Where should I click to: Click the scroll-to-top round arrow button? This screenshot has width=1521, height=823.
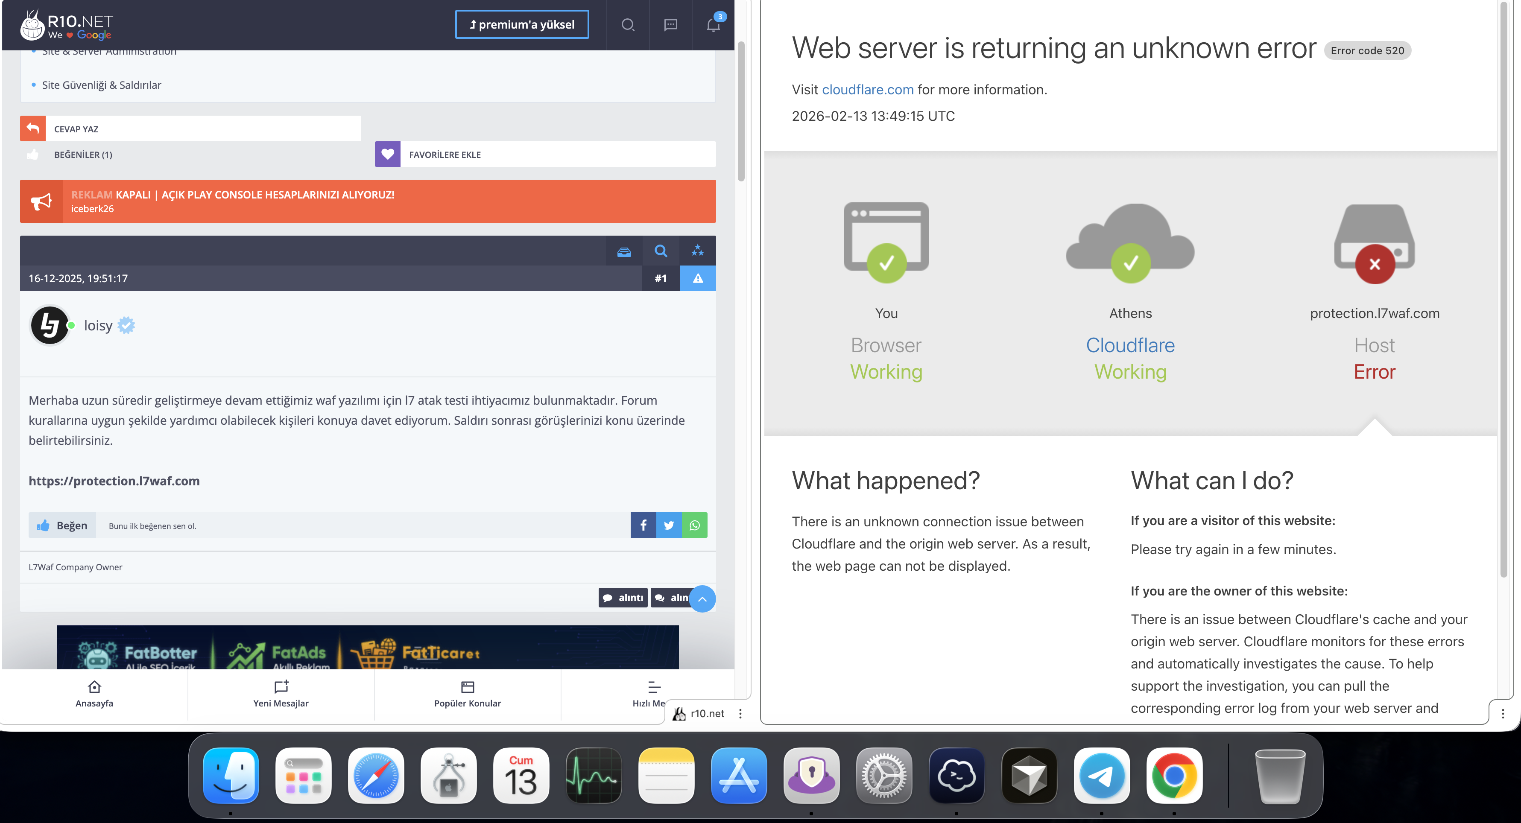(702, 599)
